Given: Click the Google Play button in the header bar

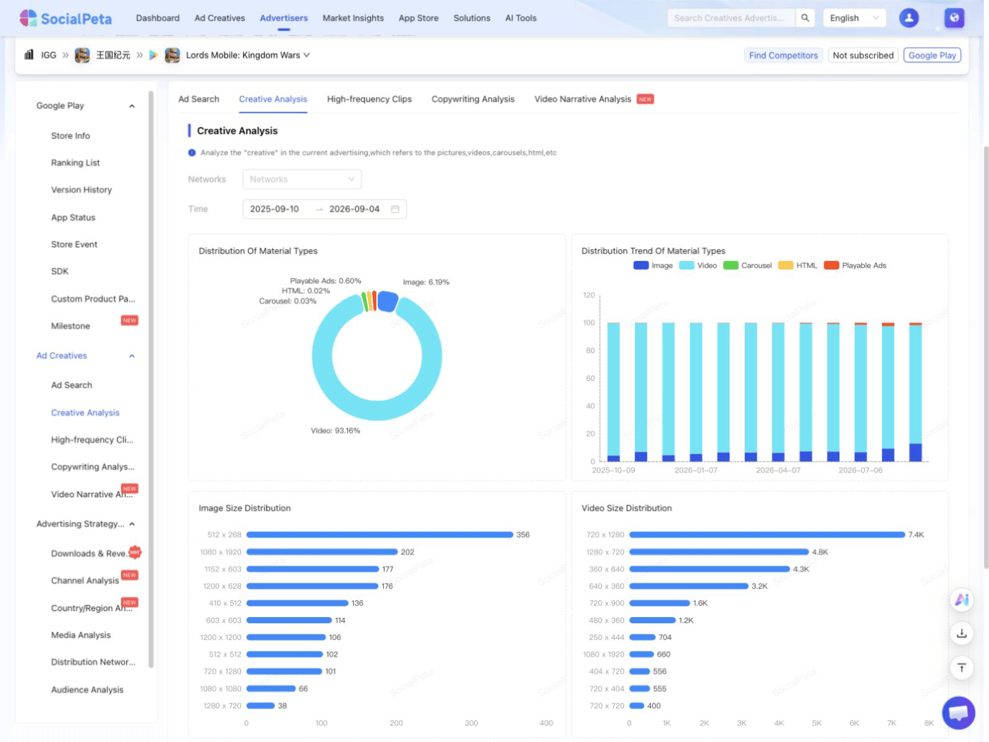Looking at the screenshot, I should 932,55.
